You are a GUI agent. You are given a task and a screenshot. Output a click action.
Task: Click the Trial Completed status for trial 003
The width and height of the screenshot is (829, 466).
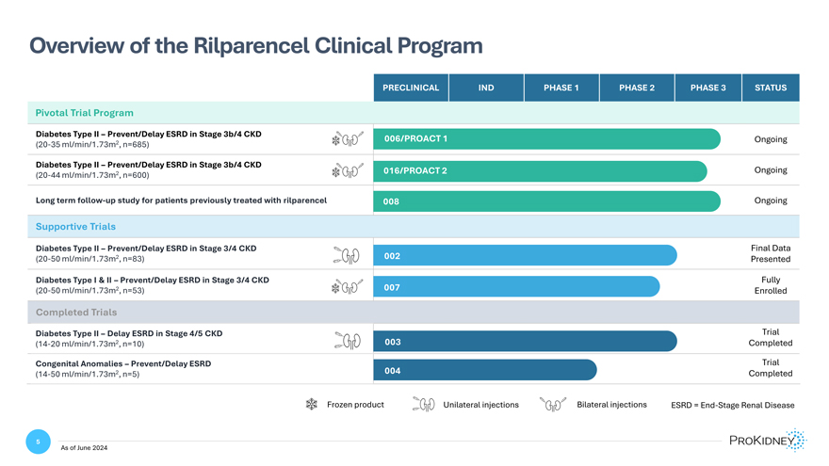[771, 338]
